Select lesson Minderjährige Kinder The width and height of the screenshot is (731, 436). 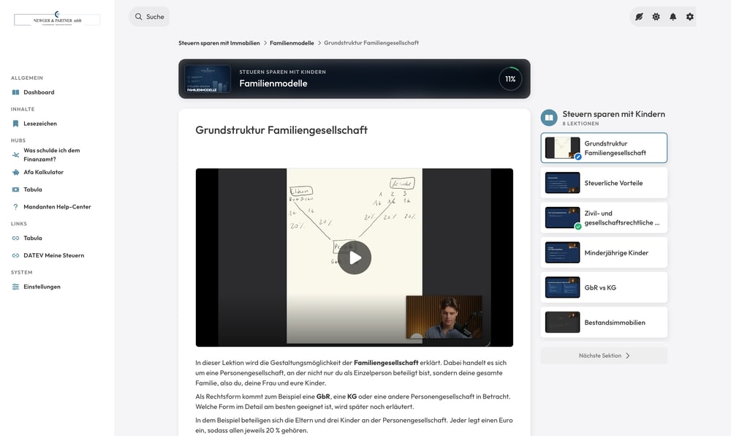(604, 252)
